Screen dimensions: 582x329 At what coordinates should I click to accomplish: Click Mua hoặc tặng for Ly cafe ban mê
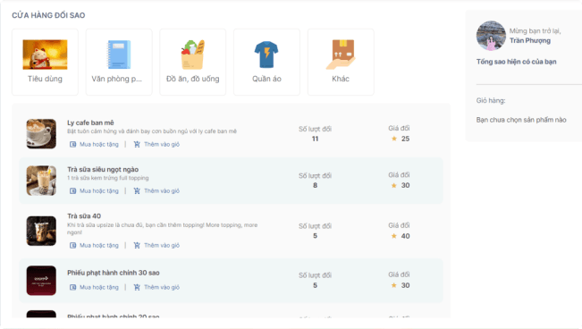pos(99,144)
